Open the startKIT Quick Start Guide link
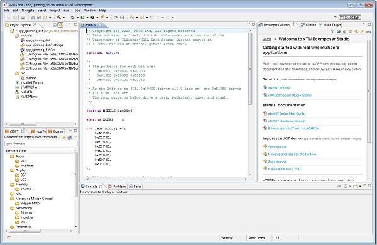Image resolution: width=377 pixels, height=245 pixels. click(x=286, y=114)
